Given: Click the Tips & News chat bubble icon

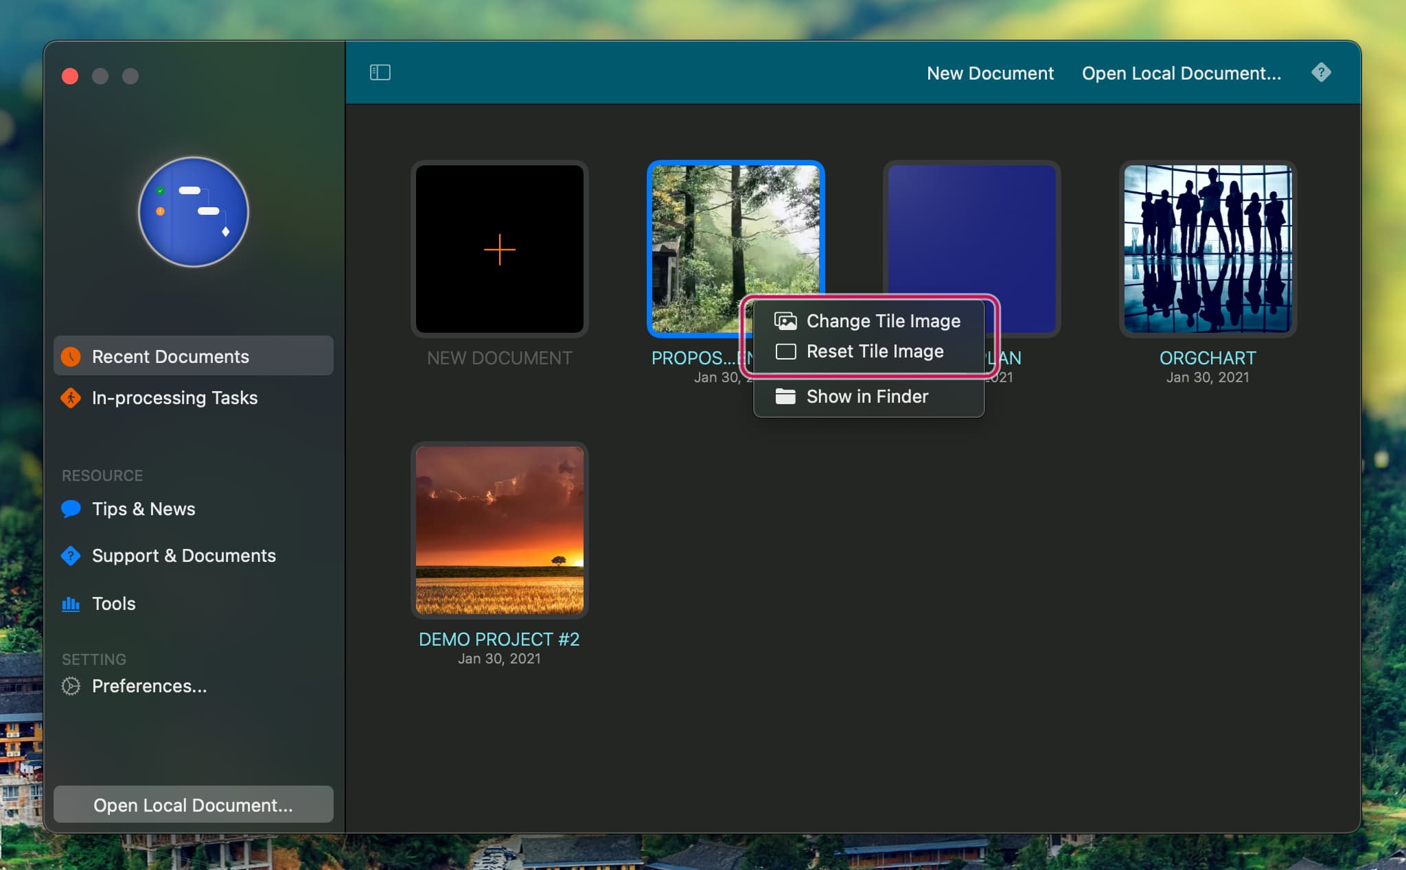Looking at the screenshot, I should (x=71, y=509).
